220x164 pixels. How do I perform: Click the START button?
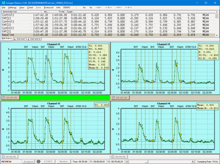[x=48, y=161]
